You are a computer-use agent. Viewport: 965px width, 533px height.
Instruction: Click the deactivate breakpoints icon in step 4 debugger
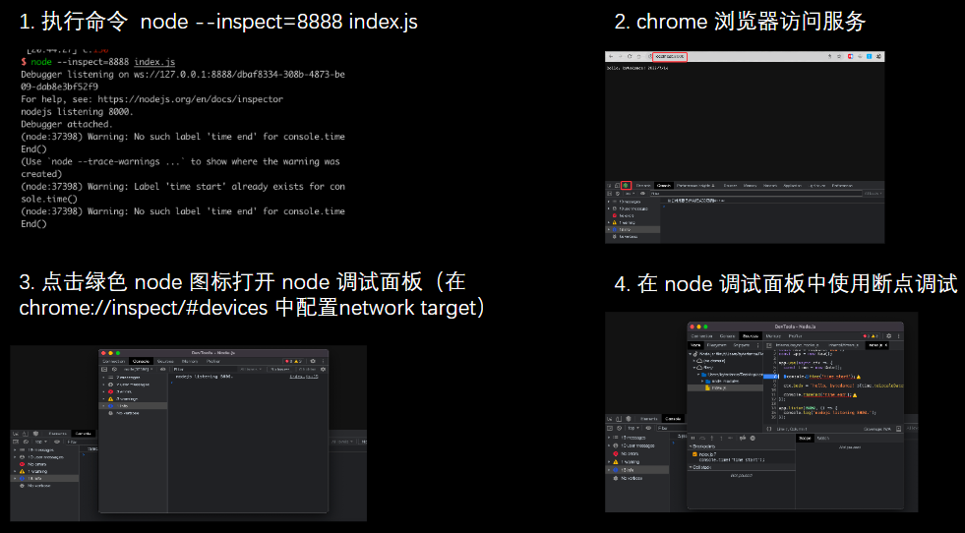point(743,439)
